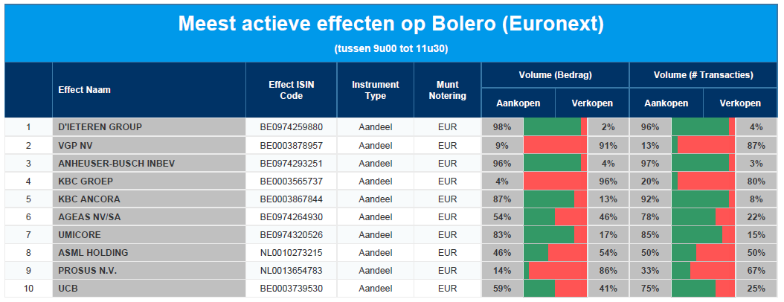Click AGEAS NV/SA 54% Aankopen value
This screenshot has width=784, height=302.
[502, 217]
